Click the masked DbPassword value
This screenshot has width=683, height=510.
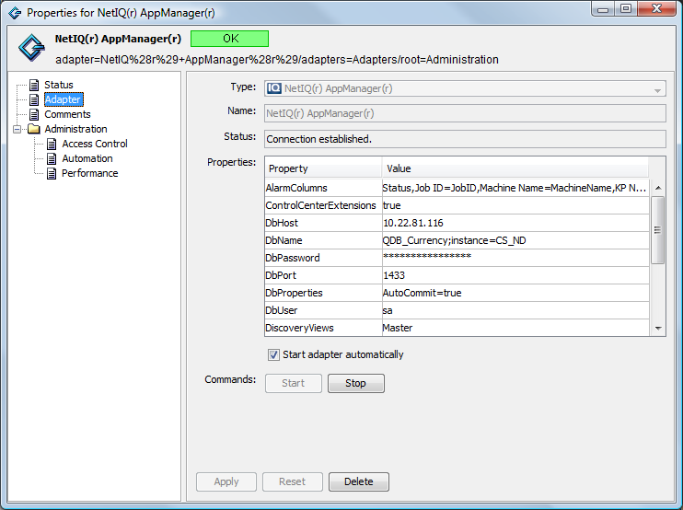tap(427, 256)
